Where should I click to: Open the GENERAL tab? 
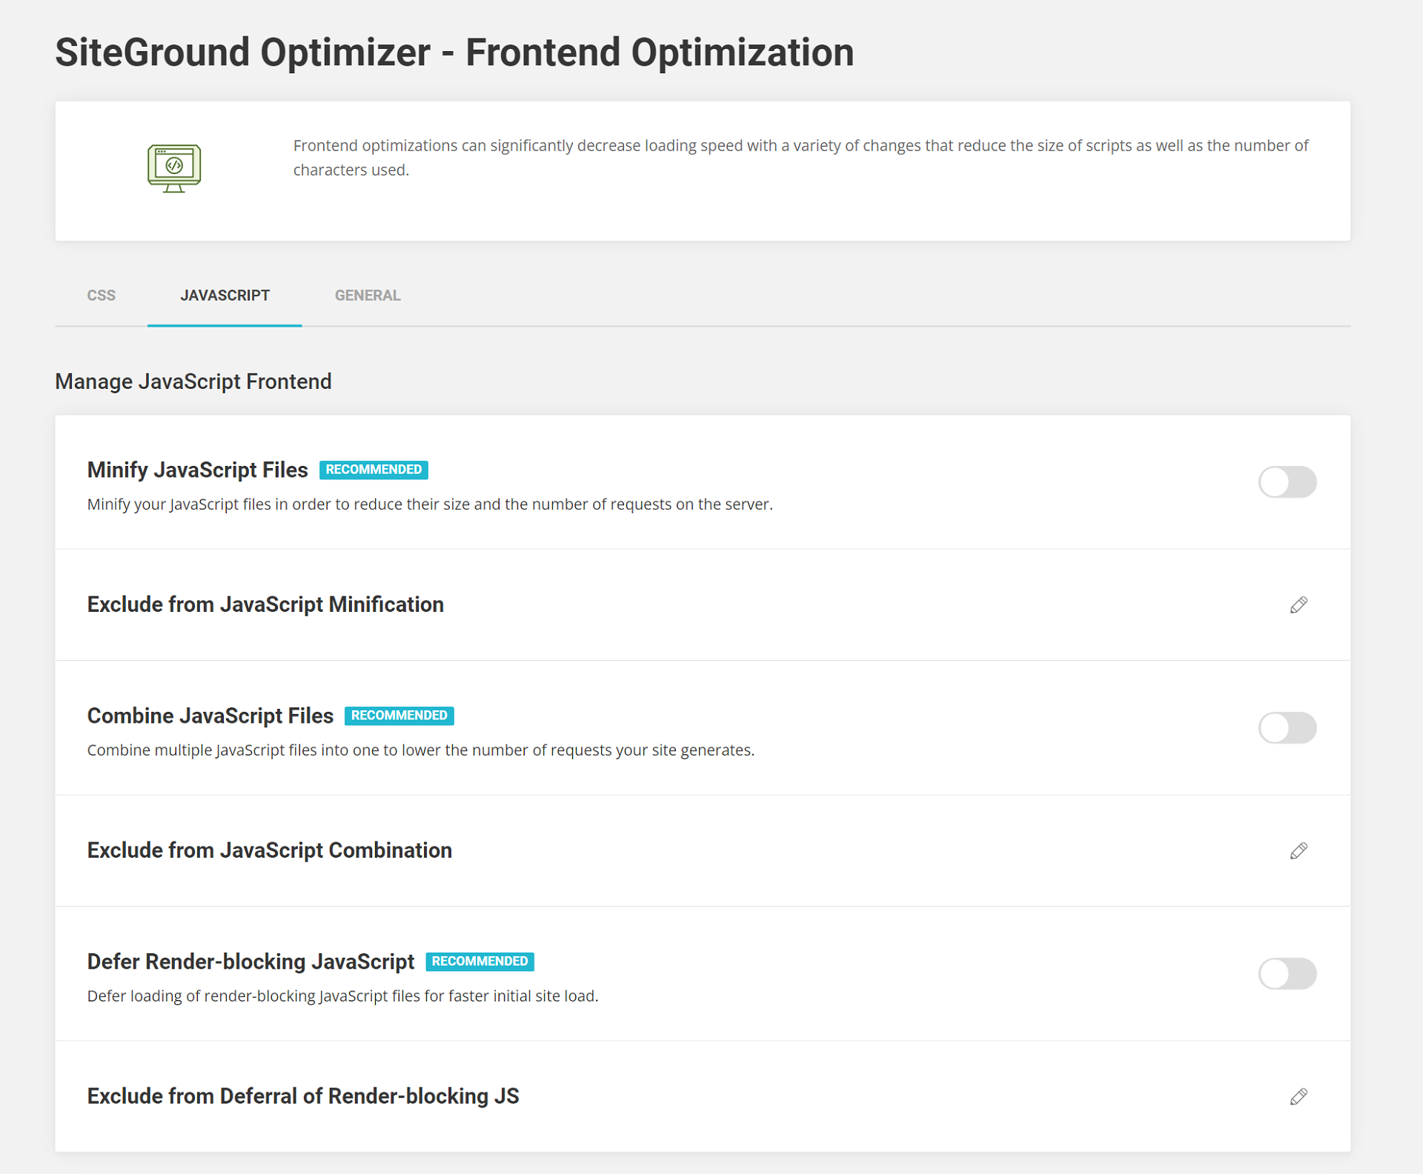367,295
